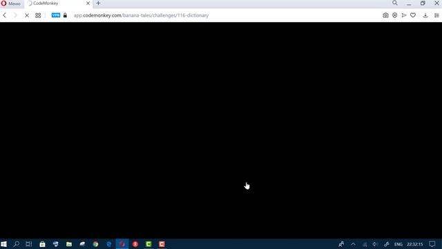Switch to active Opera taskbar icon

(122, 244)
